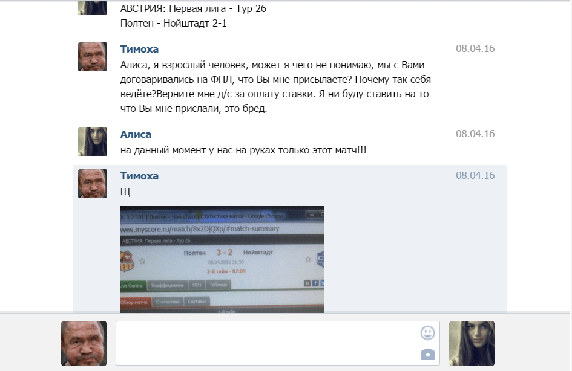Focus the message text input box

tap(278, 343)
